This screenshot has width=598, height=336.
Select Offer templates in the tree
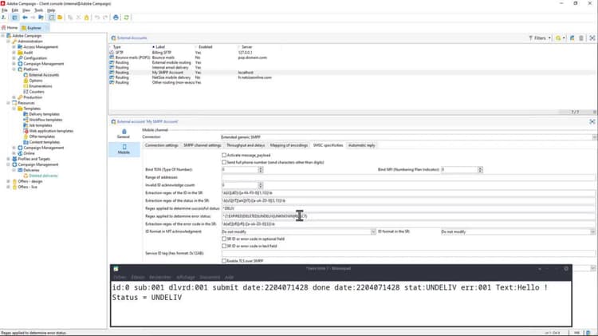pyautogui.click(x=42, y=136)
